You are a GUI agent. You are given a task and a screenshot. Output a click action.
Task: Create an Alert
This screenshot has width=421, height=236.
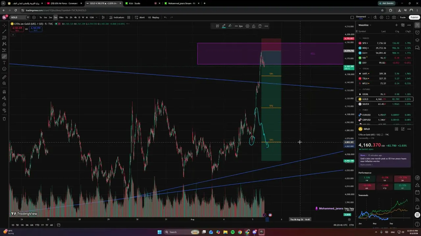click(x=140, y=17)
